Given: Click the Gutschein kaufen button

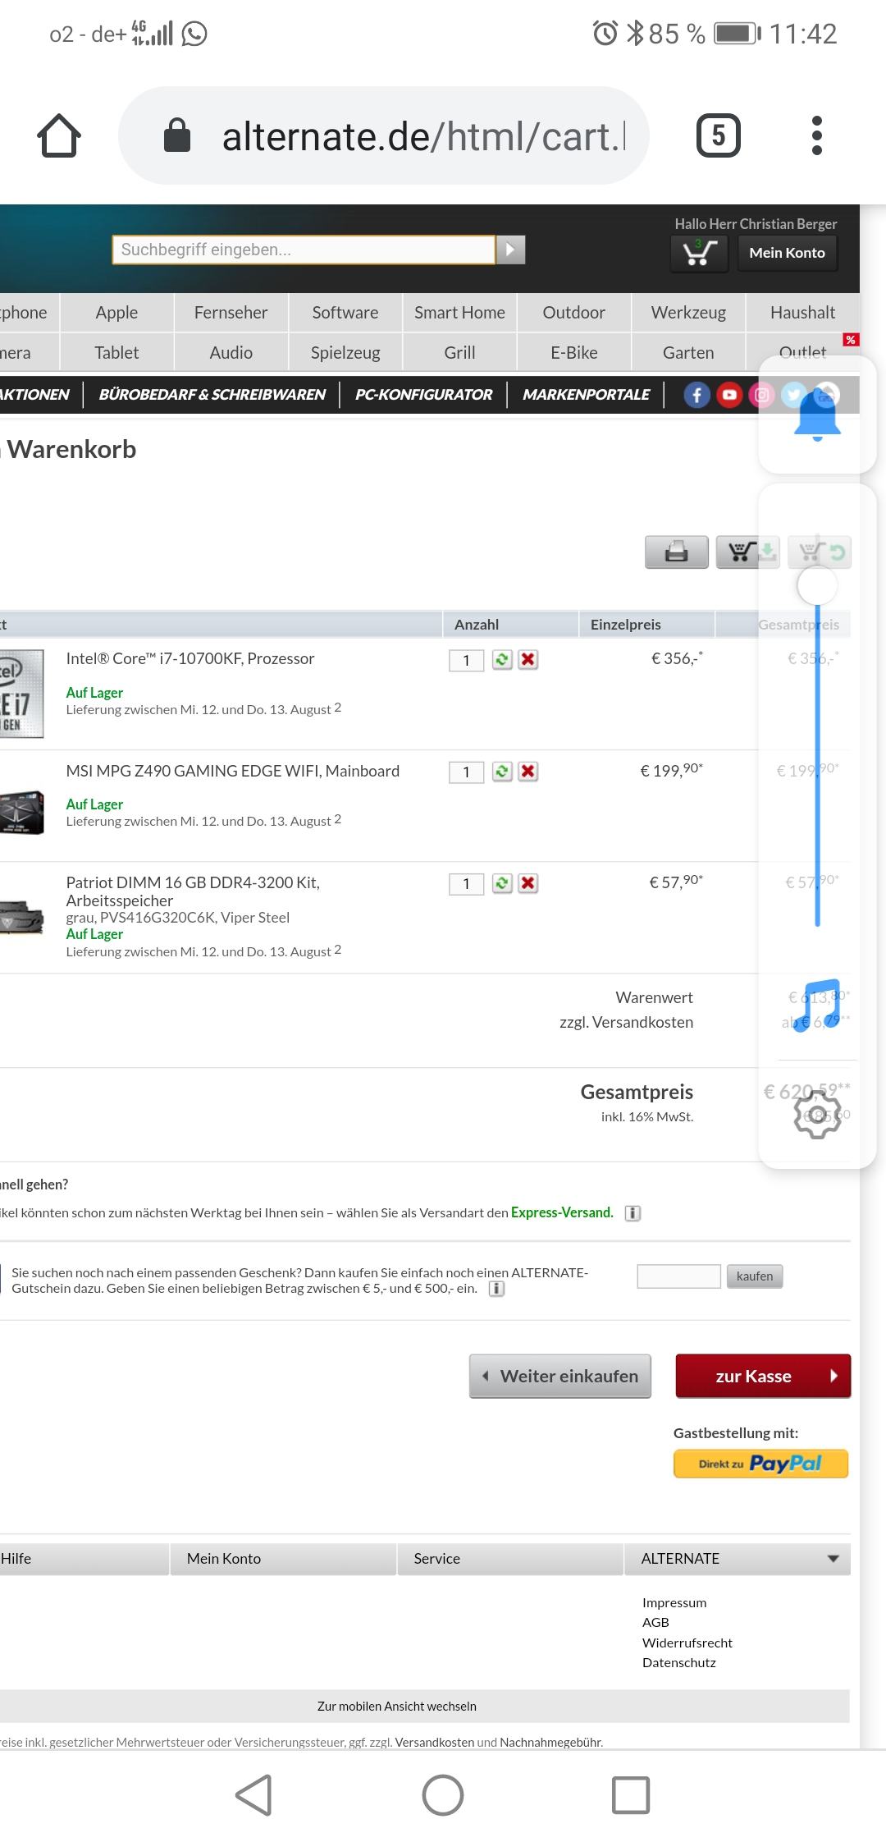Looking at the screenshot, I should tap(755, 1276).
